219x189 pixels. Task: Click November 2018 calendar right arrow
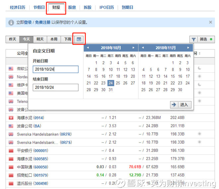188,48
